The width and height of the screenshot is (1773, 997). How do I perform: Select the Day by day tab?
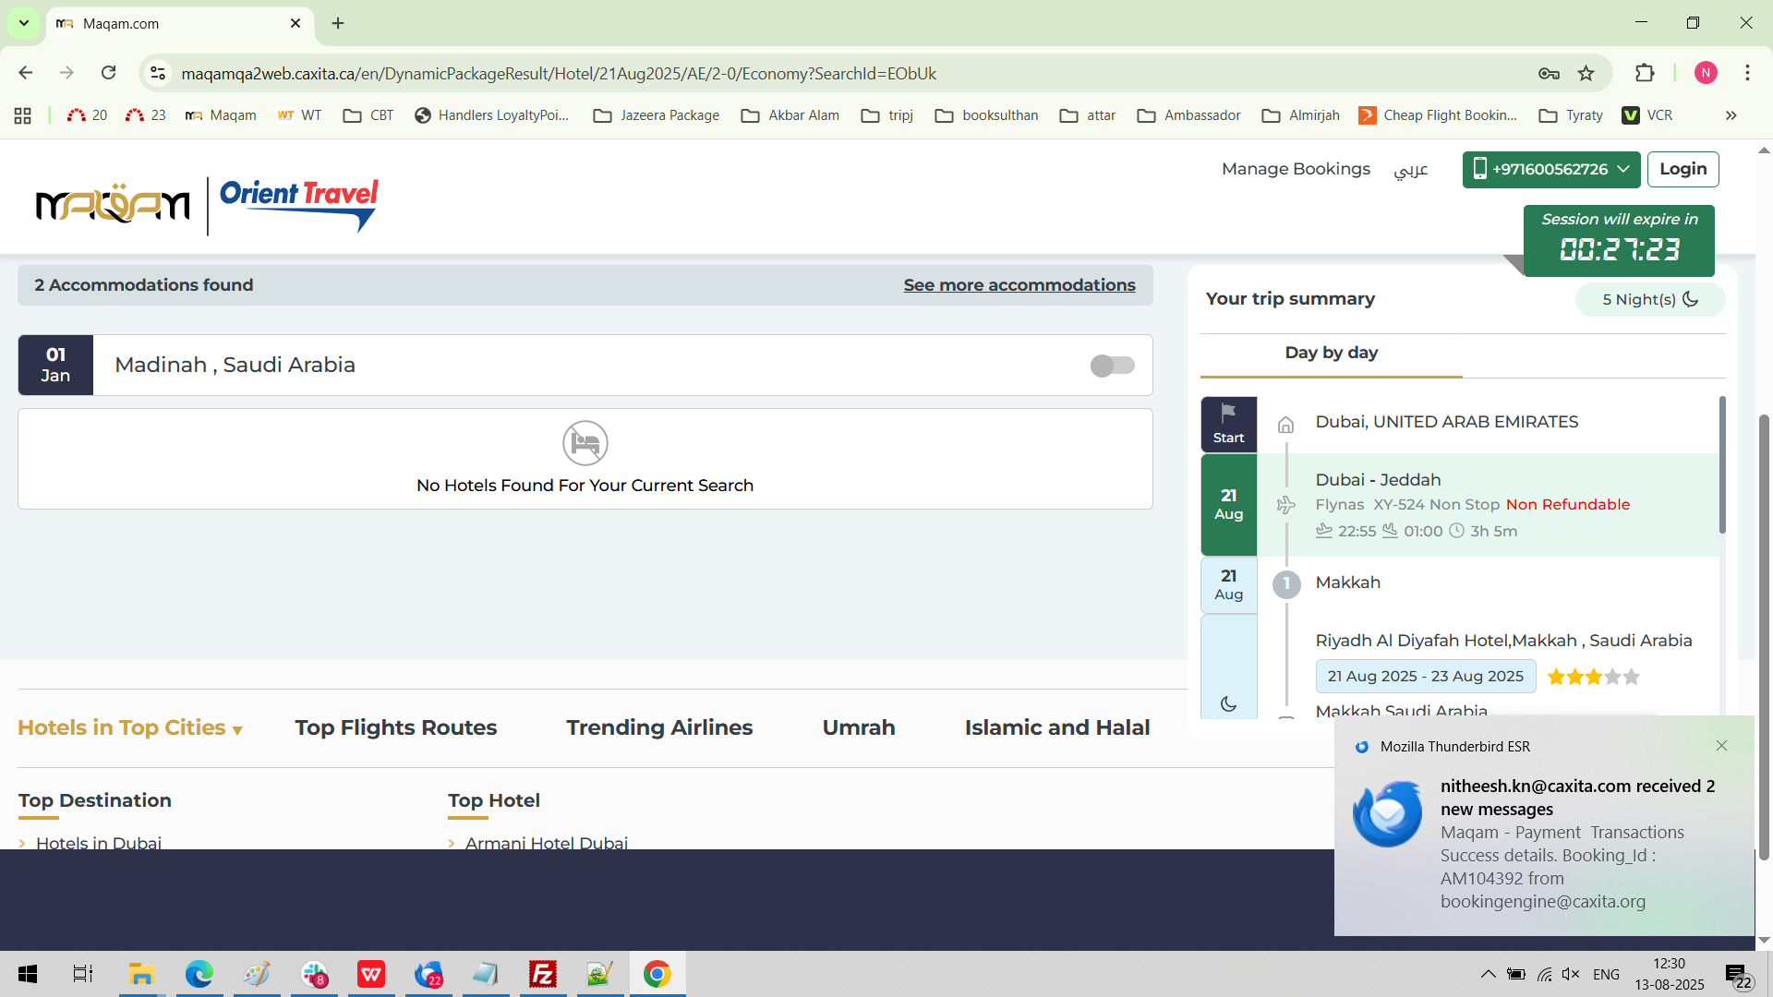[x=1331, y=353]
